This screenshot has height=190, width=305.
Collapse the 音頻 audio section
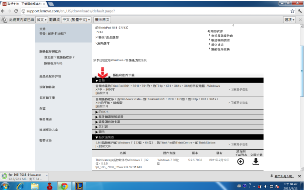click(178, 80)
